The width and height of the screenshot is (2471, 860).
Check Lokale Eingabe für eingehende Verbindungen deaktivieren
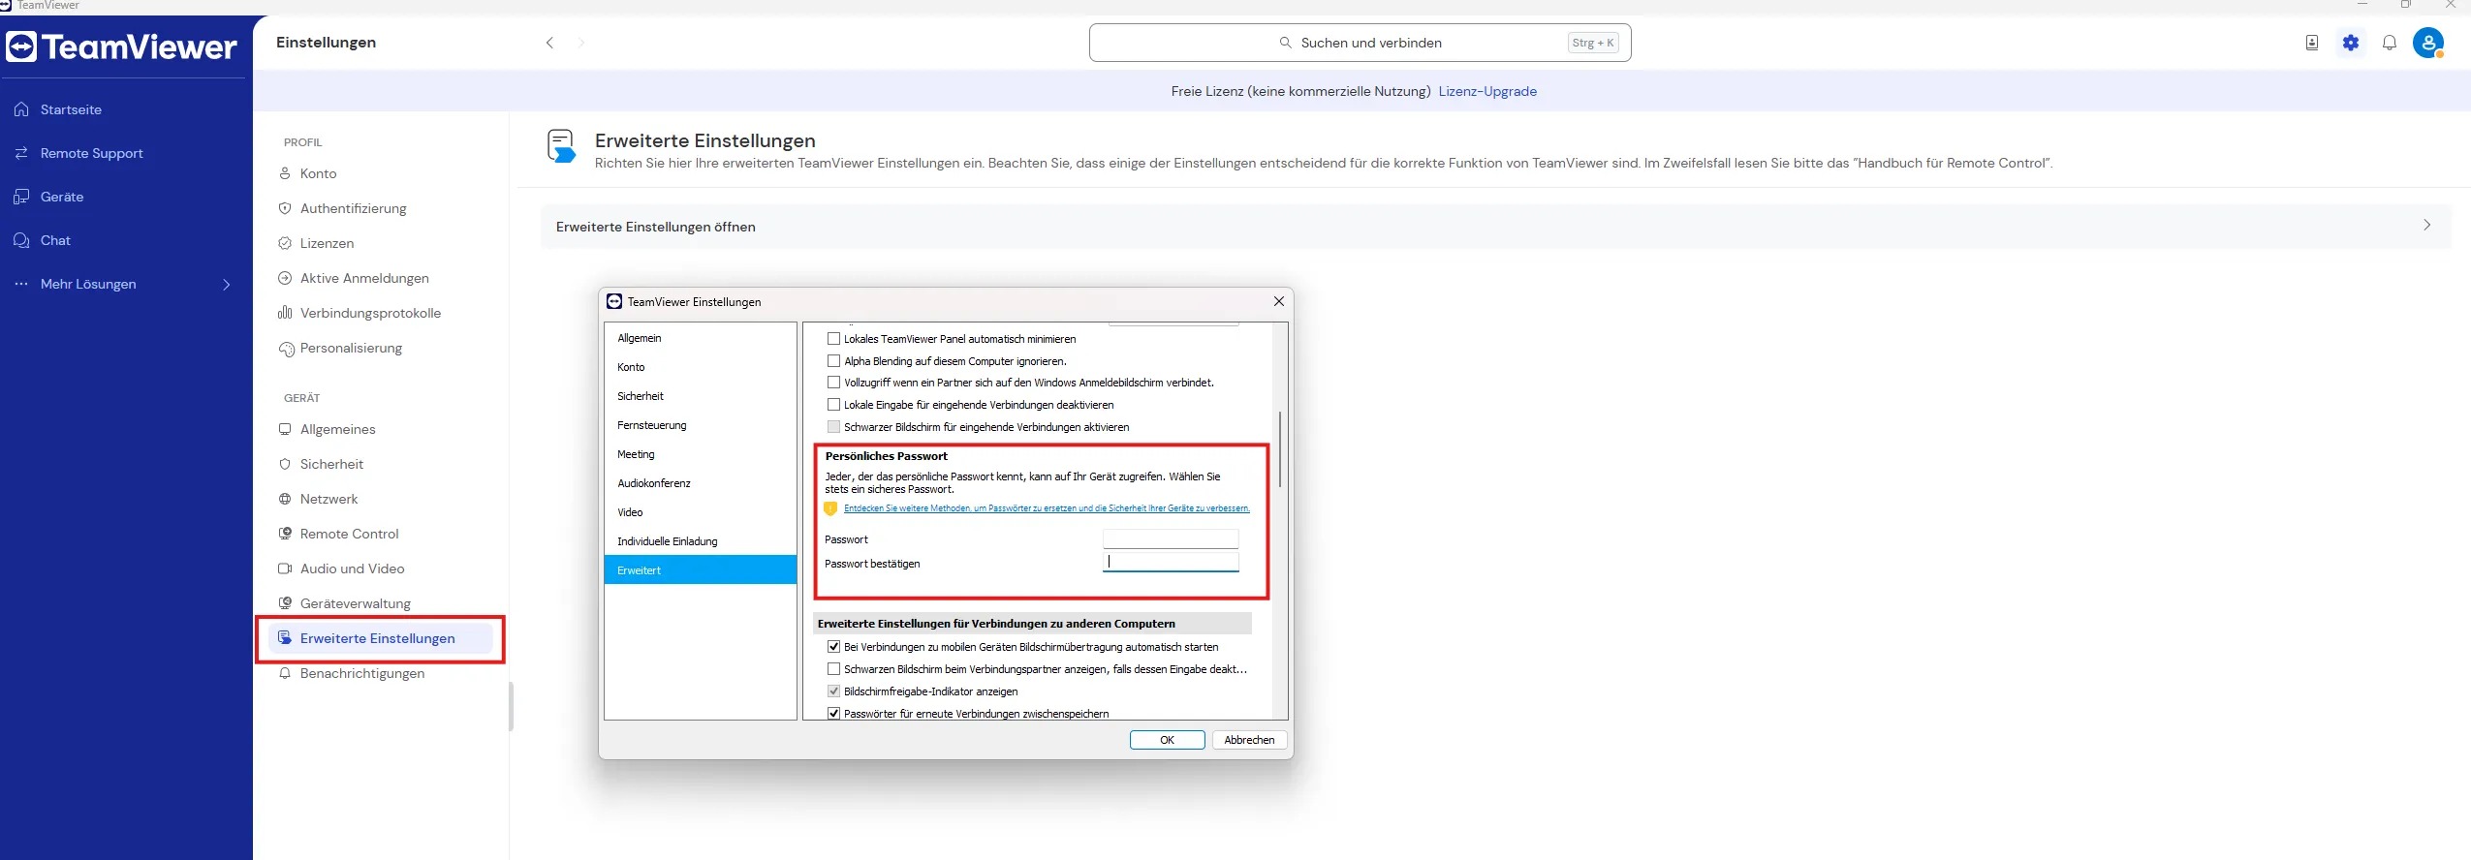click(833, 405)
